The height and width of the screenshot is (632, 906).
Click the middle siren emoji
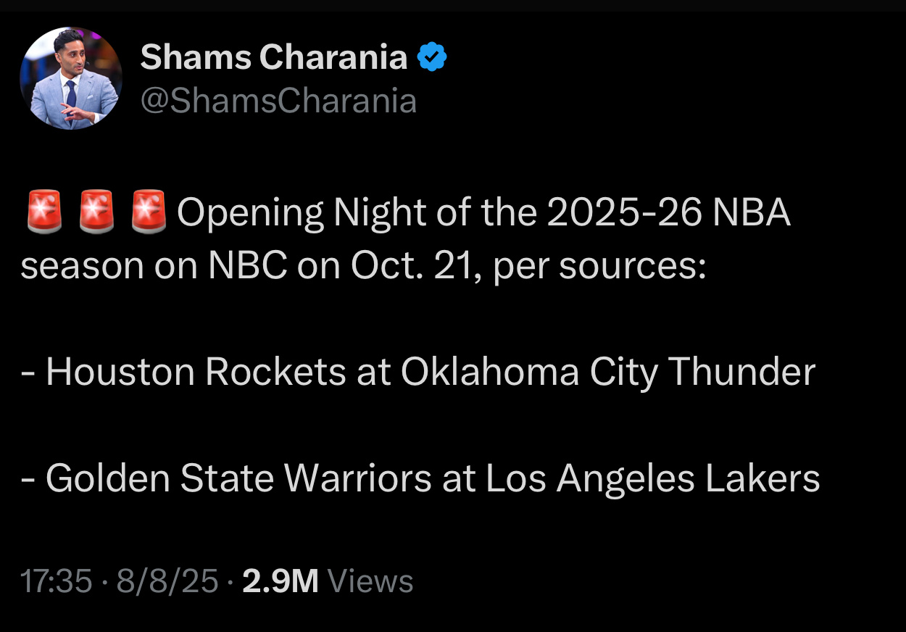[x=96, y=213]
